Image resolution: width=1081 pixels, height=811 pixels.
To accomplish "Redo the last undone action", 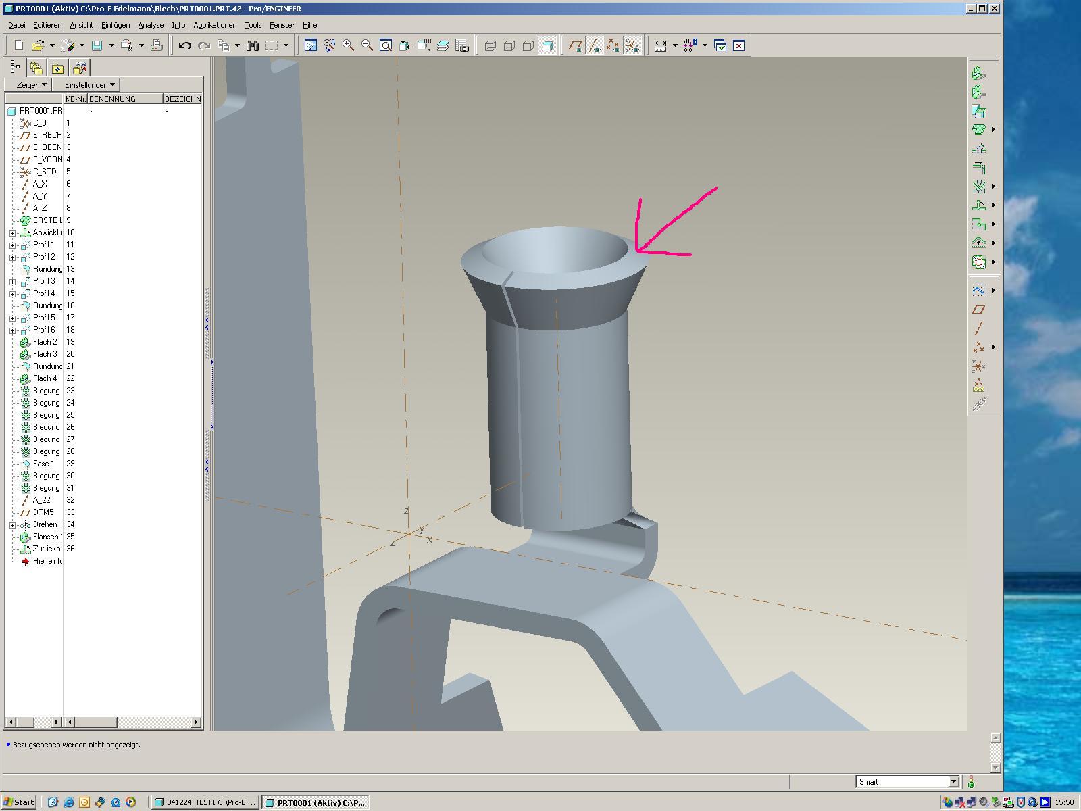I will tap(204, 45).
